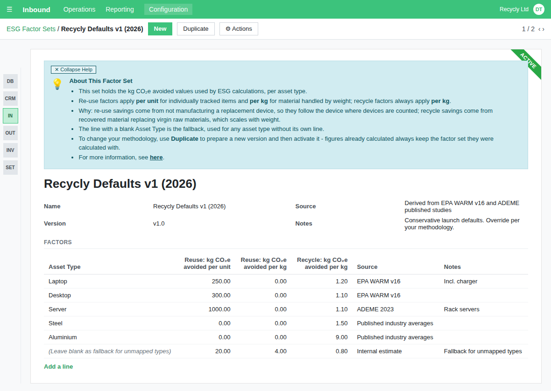
Task: Click Laptop reuse per unit 250.00
Action: coord(221,281)
